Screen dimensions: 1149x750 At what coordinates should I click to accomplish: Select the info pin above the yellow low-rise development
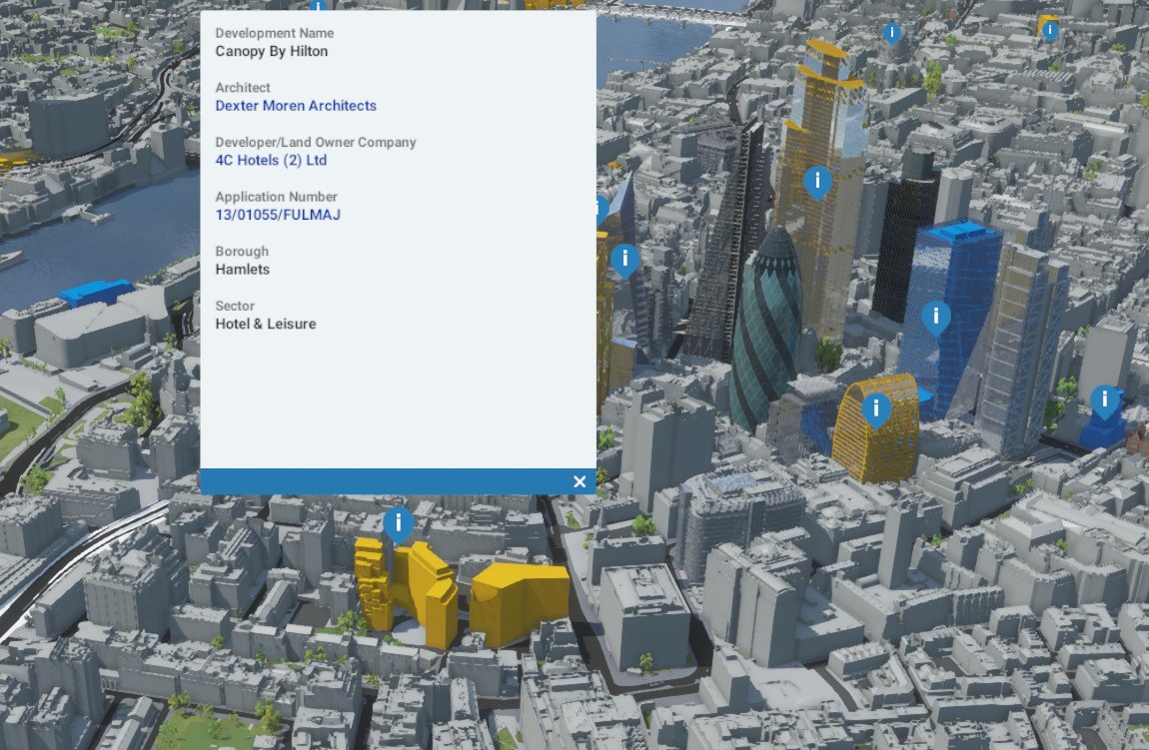[398, 520]
